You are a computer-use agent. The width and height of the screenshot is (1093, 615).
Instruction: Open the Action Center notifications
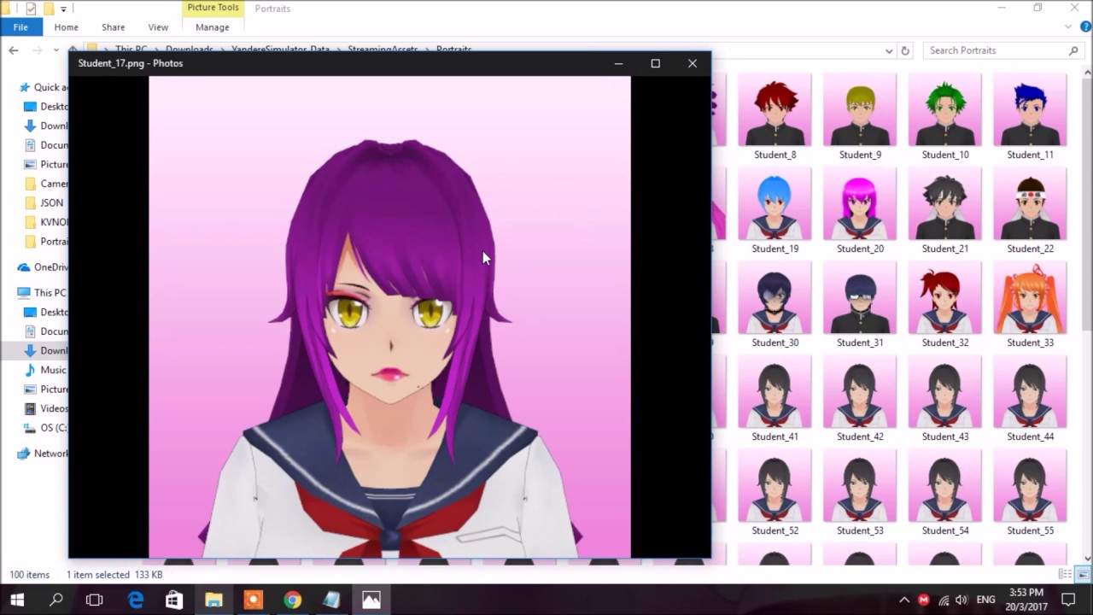coord(1067,600)
